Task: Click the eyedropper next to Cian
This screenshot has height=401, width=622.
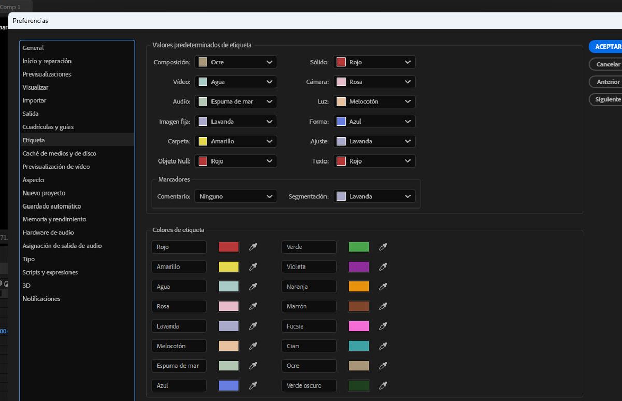Action: [x=383, y=346]
